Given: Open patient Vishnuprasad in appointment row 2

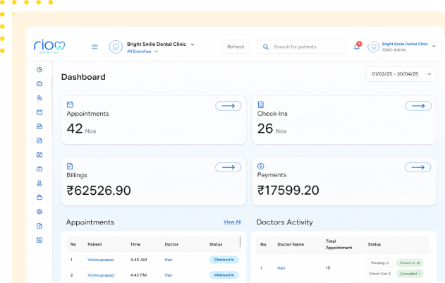Looking at the screenshot, I should pos(100,275).
